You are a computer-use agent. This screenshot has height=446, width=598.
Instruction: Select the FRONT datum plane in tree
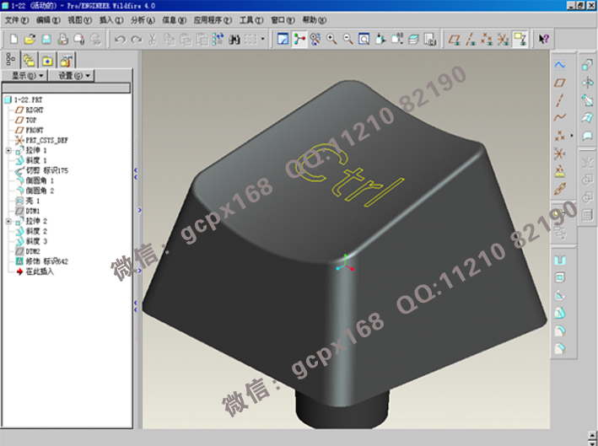coord(35,130)
